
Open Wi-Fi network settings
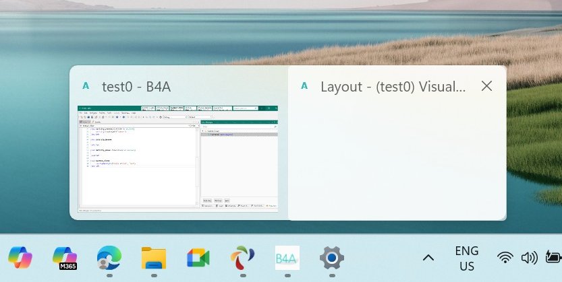[505, 257]
